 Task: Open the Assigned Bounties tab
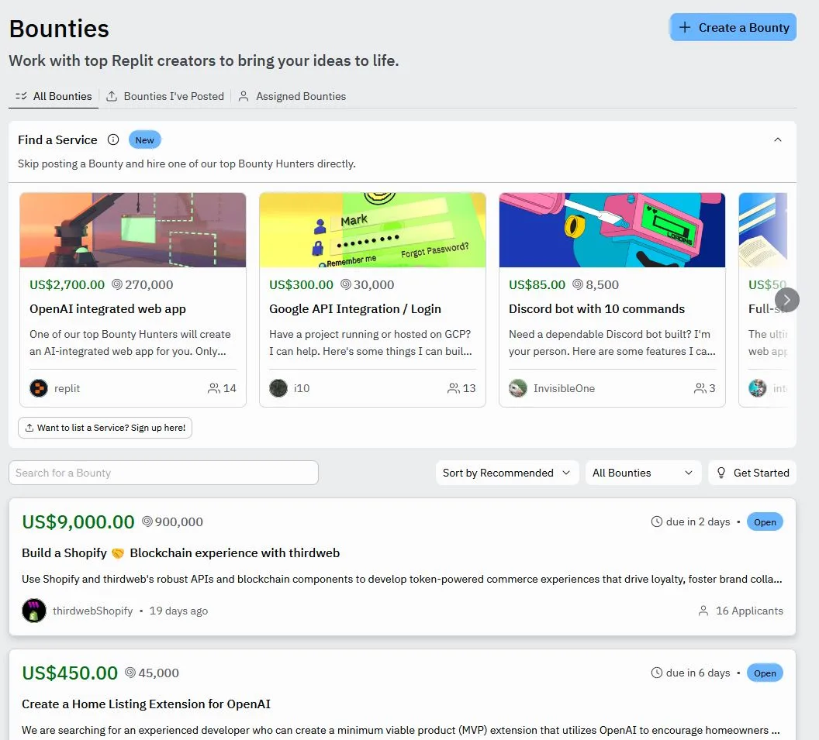coord(292,96)
